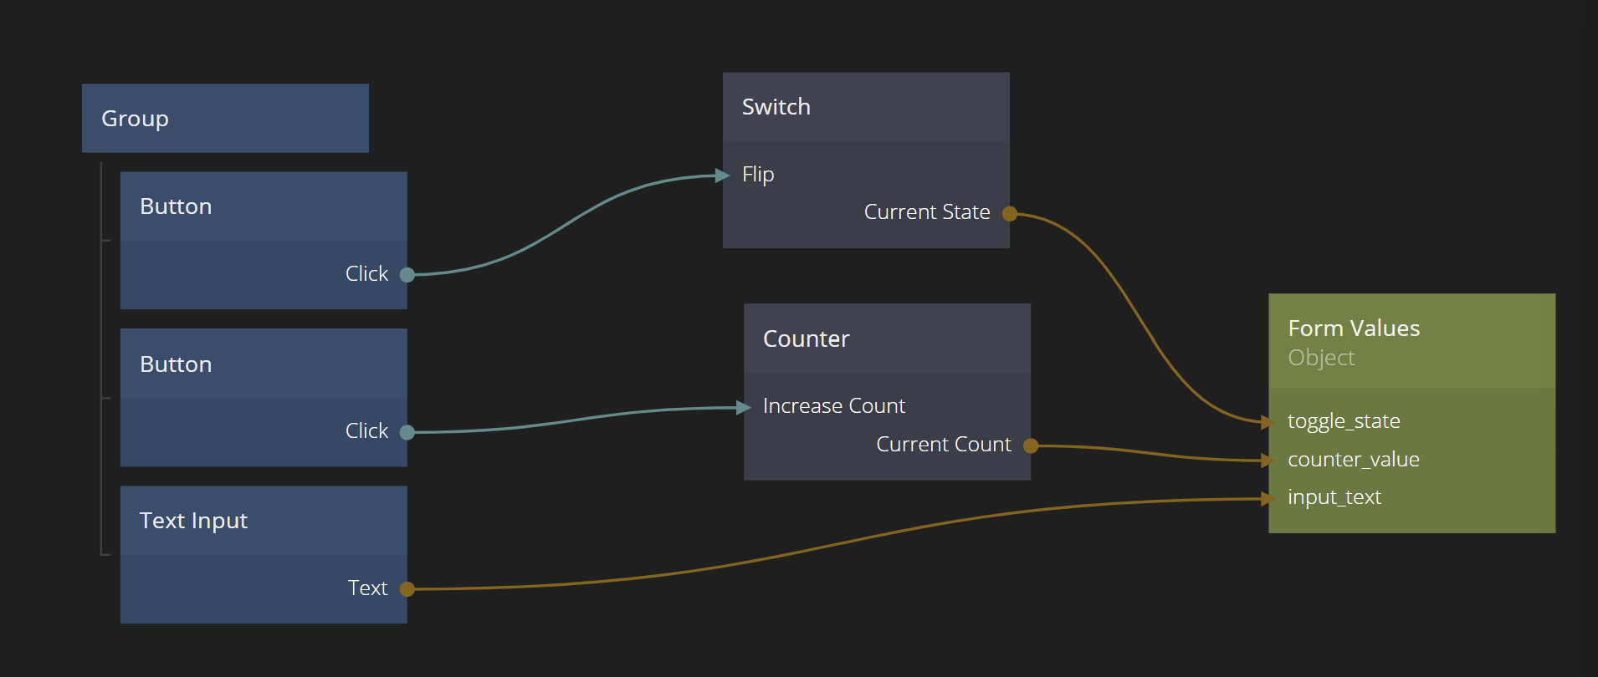Click the second Button's Click output port
Viewport: 1598px width, 677px height.
(x=407, y=432)
